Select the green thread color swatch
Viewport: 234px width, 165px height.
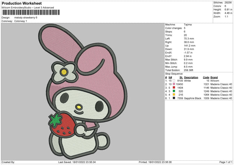(174, 91)
